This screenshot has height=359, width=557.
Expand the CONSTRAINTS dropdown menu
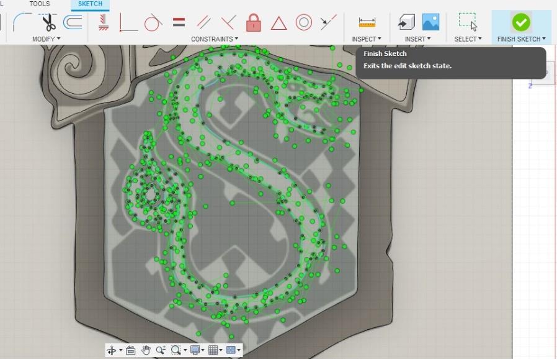215,39
